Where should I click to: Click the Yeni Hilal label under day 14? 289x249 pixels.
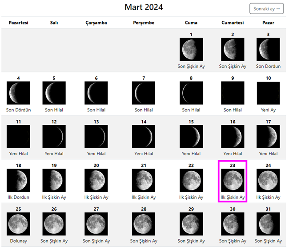tap(144, 154)
